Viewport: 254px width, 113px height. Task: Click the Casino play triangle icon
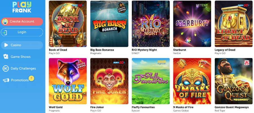tap(6, 45)
